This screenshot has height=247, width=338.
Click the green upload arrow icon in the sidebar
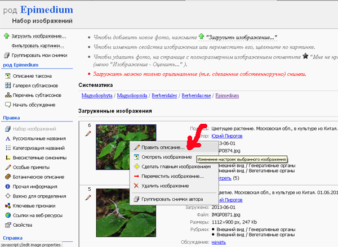(x=7, y=36)
